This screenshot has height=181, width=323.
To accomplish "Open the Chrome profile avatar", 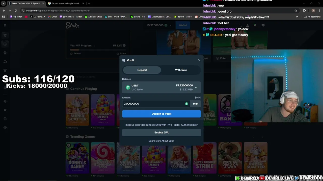I will [313, 11].
